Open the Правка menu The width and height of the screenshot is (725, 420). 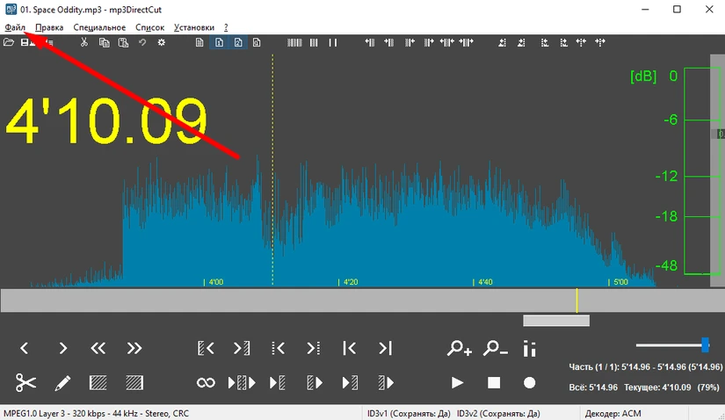[x=49, y=27]
